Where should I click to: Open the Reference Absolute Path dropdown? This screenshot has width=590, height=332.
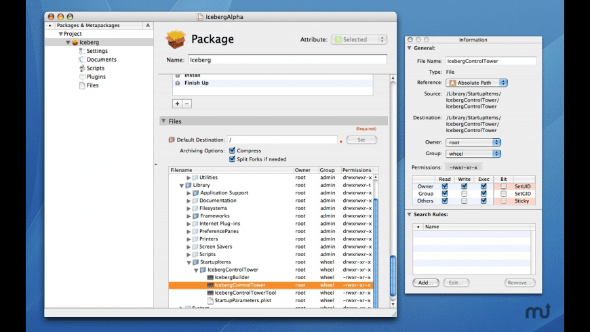coord(477,83)
